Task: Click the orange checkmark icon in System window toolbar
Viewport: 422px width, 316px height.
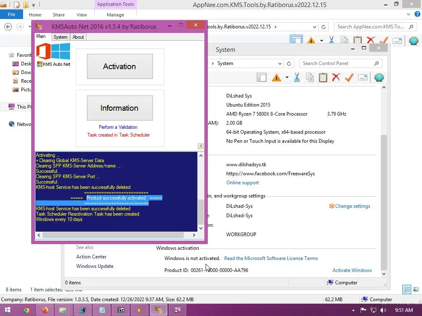Action: pyautogui.click(x=349, y=77)
